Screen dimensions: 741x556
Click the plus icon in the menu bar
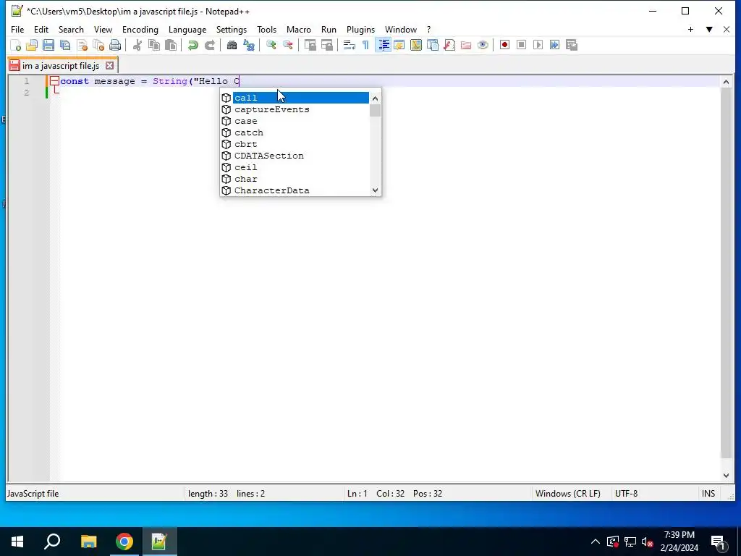pyautogui.click(x=690, y=29)
